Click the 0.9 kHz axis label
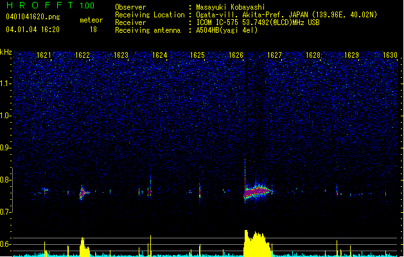 pyautogui.click(x=6, y=148)
